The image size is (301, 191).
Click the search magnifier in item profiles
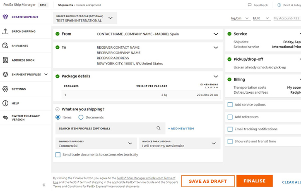coord(159,128)
